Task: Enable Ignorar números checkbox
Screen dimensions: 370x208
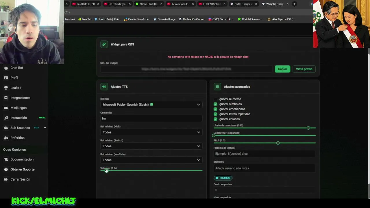Action: click(x=215, y=99)
